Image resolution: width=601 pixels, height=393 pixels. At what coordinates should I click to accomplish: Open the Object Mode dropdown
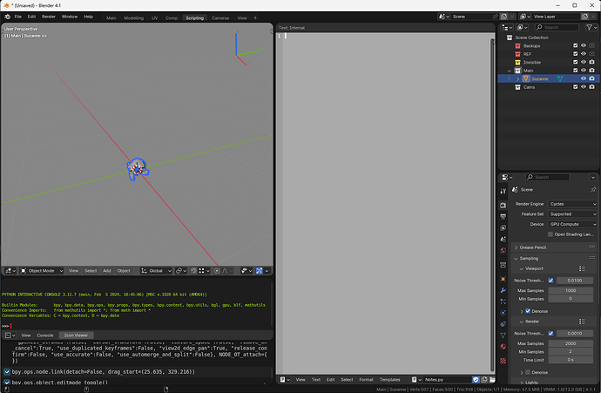(42, 271)
